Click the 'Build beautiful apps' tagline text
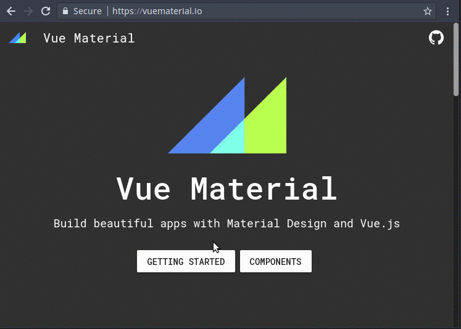The image size is (461, 329). (226, 224)
